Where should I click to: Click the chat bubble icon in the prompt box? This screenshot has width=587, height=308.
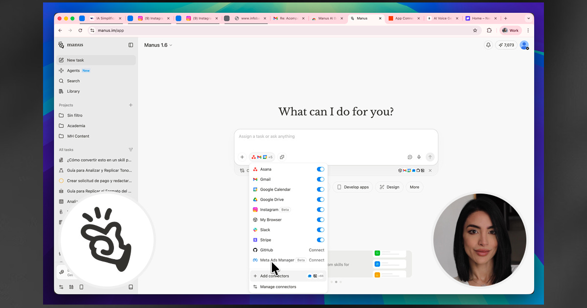[410, 157]
